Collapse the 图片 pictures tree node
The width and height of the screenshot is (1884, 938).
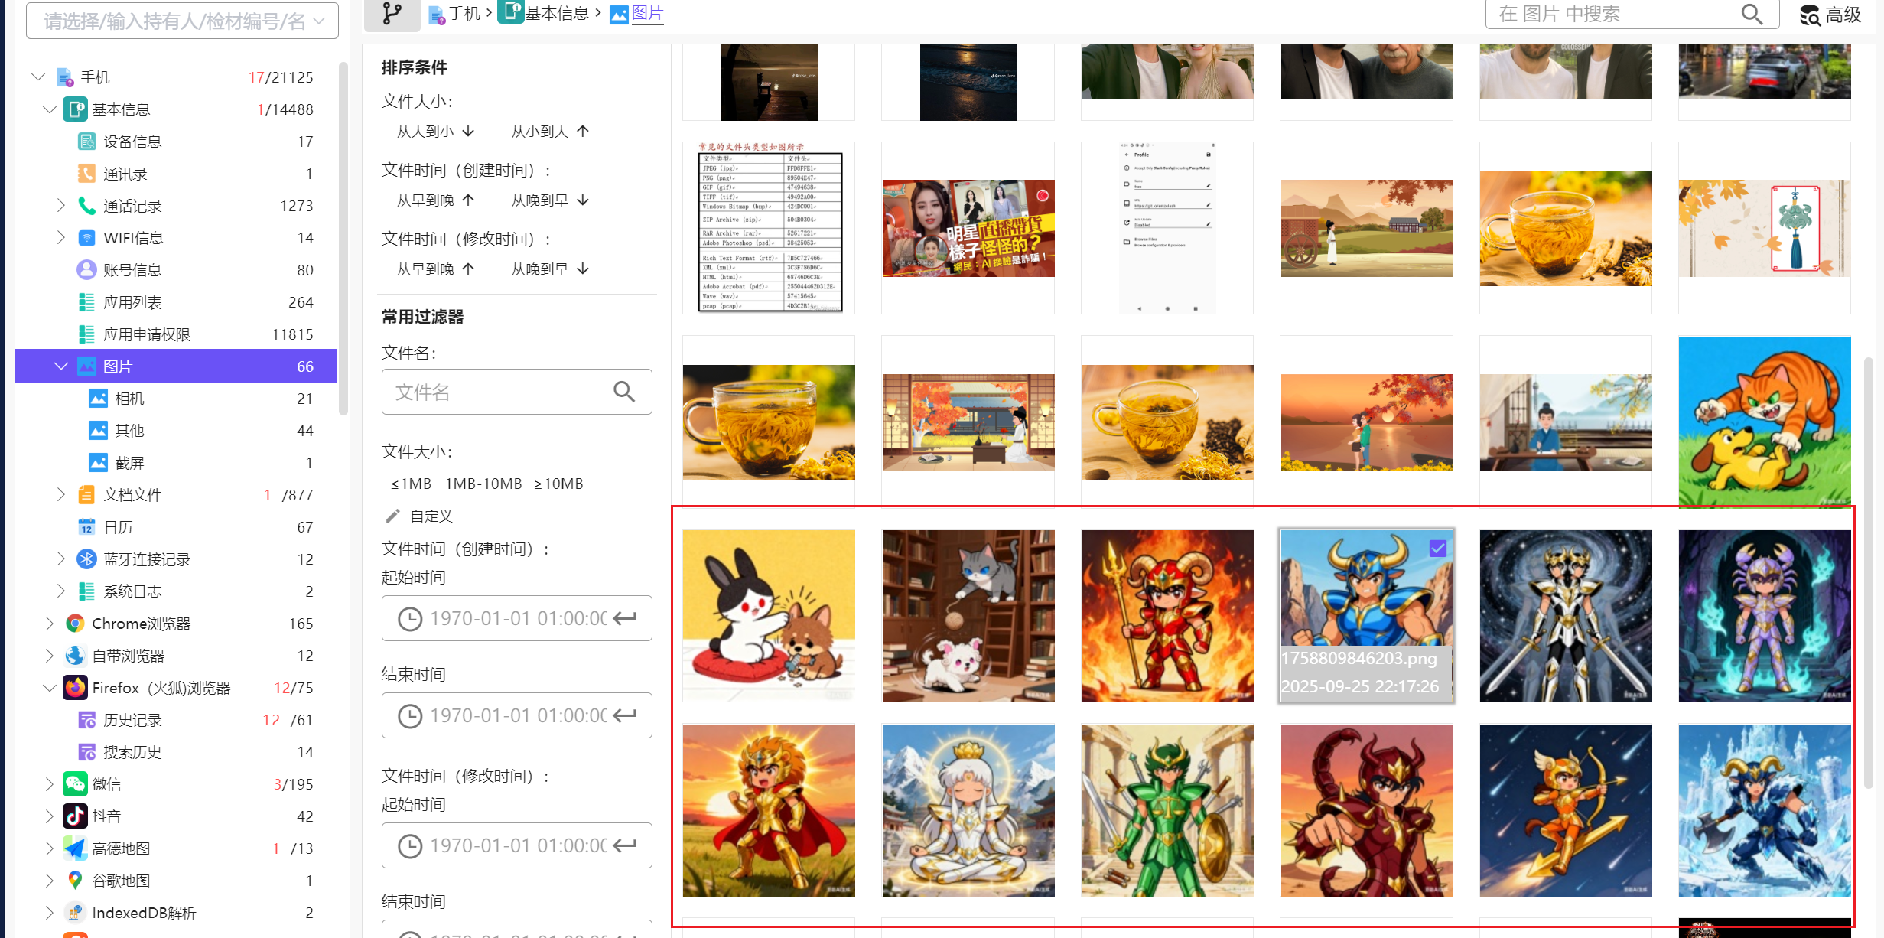(61, 366)
